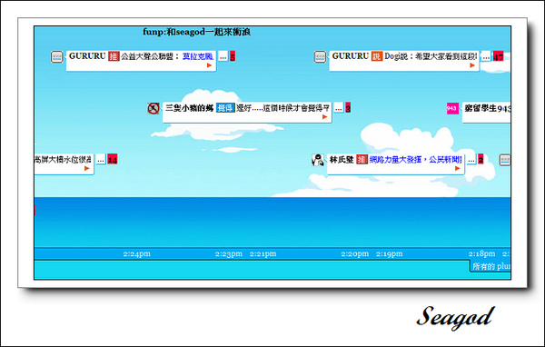Click the 窮留學生943 username

(487, 108)
